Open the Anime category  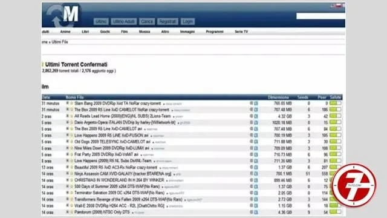click(65, 31)
